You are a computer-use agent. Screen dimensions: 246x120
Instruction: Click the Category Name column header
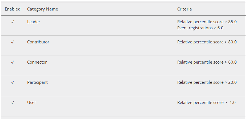coord(42,9)
